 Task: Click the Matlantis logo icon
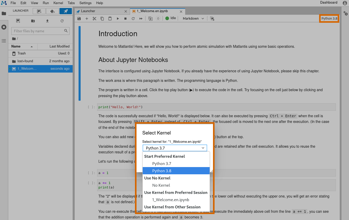pyautogui.click(x=4, y=3)
